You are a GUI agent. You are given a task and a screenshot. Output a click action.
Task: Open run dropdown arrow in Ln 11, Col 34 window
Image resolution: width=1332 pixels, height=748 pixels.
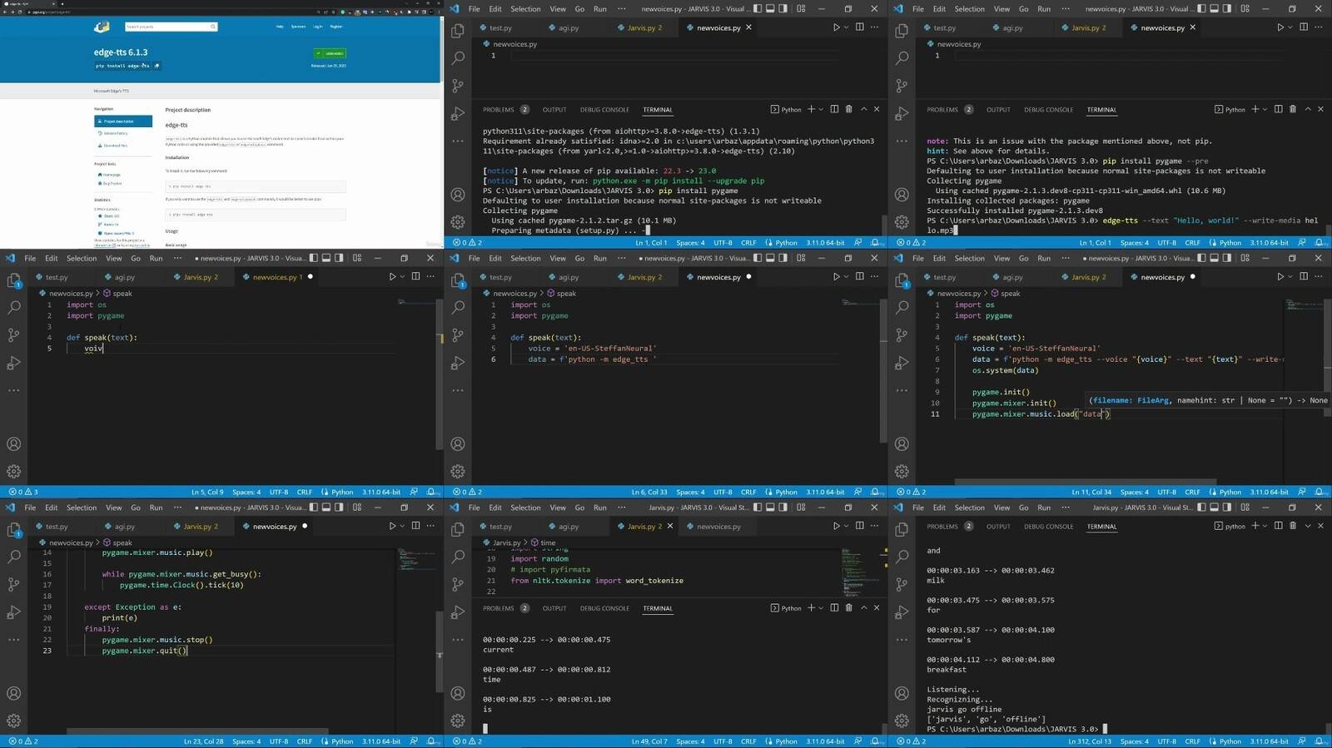pos(1290,277)
